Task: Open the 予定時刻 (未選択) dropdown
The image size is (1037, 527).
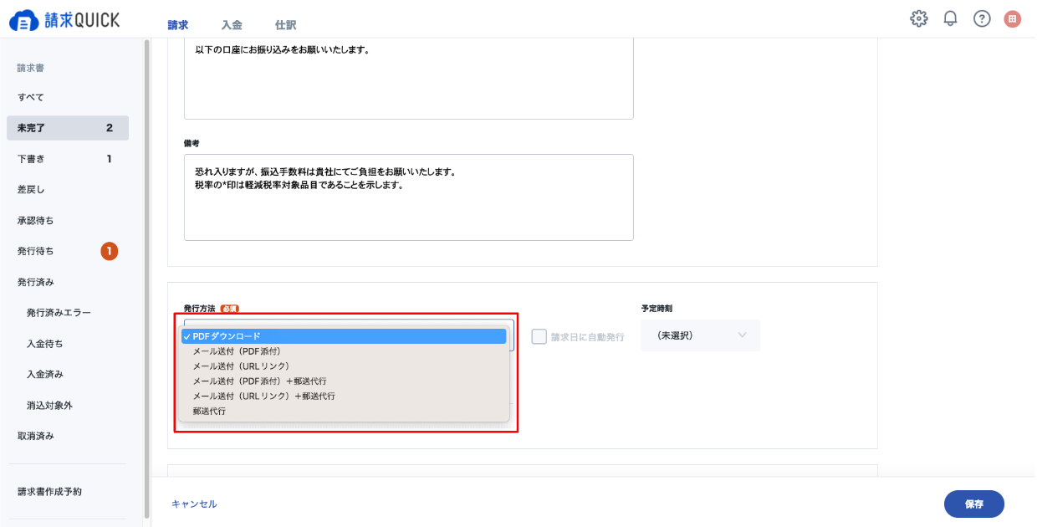Action: (x=701, y=335)
